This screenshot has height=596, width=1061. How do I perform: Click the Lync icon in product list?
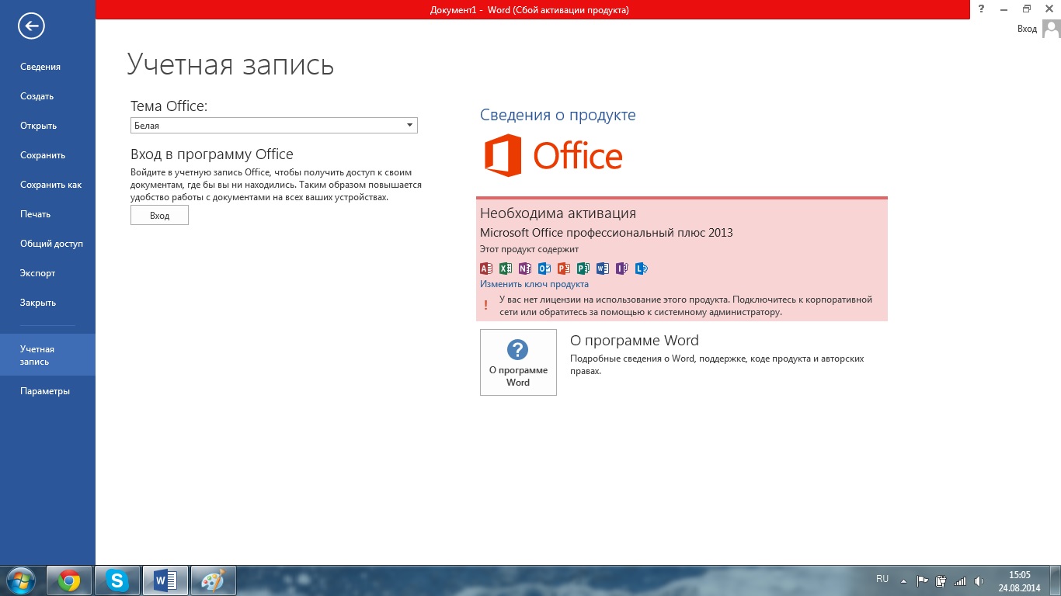point(642,269)
